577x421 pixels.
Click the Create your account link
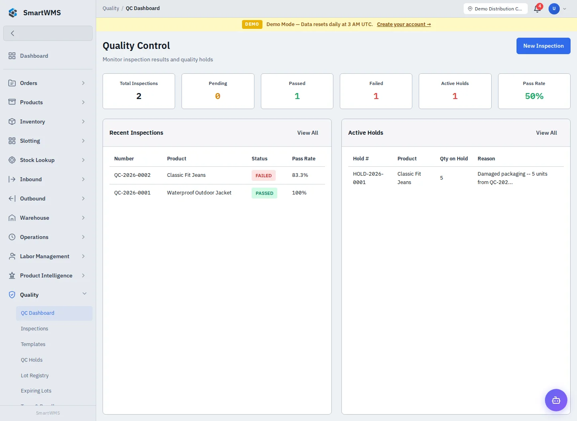404,24
